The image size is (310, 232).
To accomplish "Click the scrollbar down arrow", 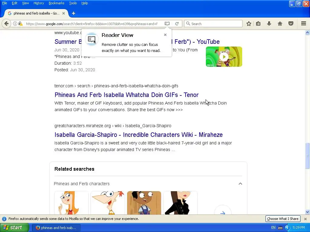I will tap(308, 212).
